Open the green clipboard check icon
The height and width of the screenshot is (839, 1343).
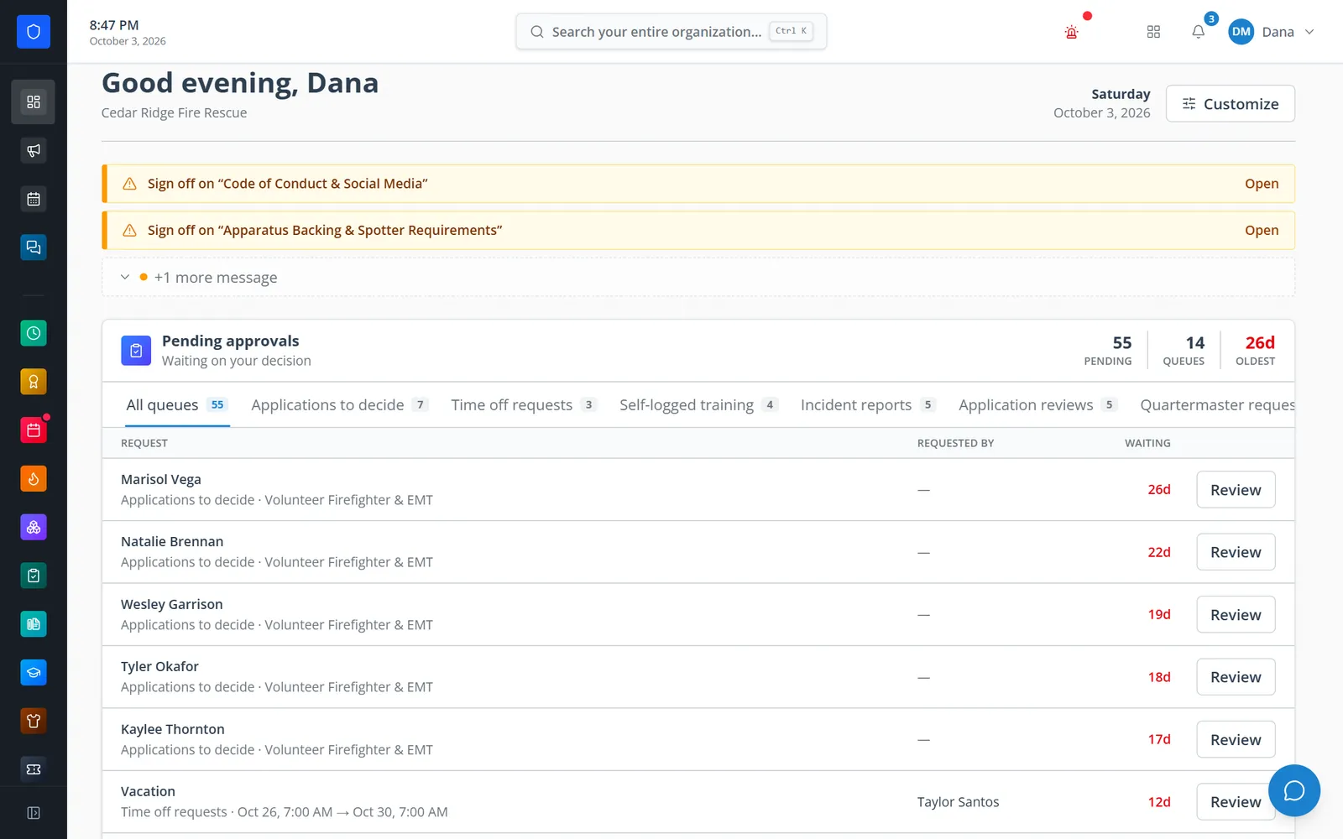(x=34, y=576)
